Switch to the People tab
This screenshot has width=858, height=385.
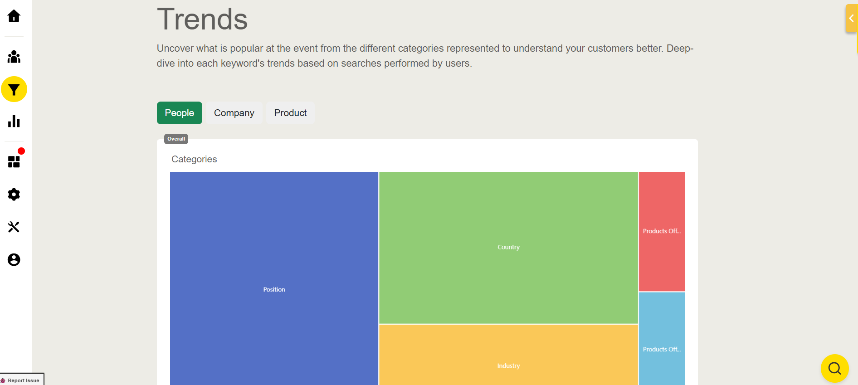tap(180, 113)
